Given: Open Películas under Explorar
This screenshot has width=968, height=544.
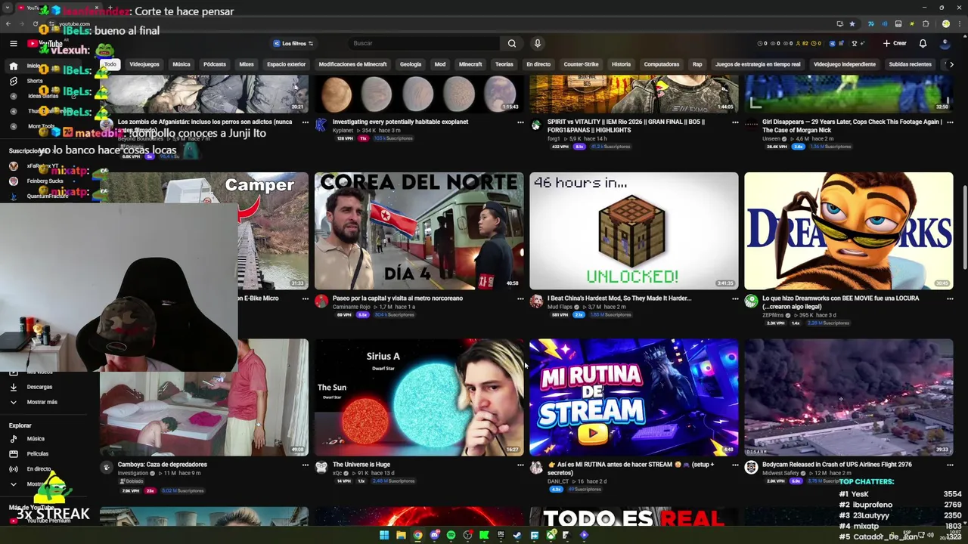Looking at the screenshot, I should tap(38, 453).
